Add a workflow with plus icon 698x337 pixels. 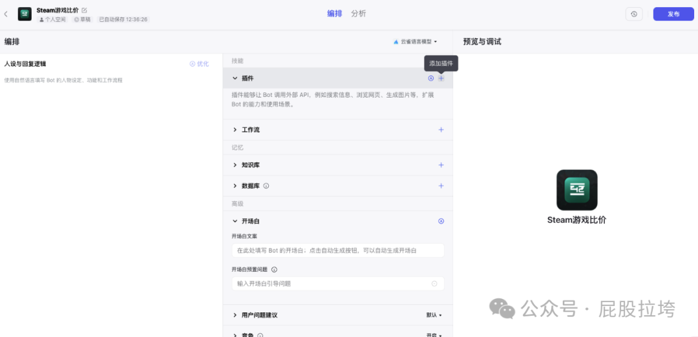point(441,130)
